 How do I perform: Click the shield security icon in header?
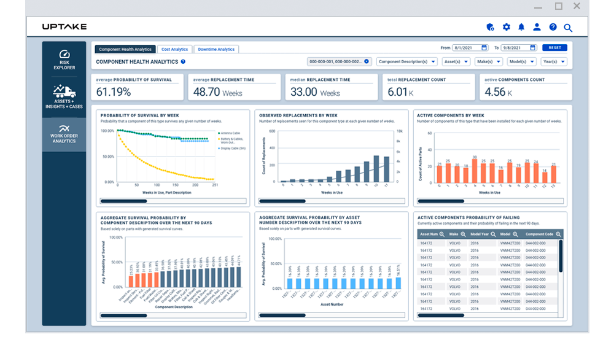[490, 27]
